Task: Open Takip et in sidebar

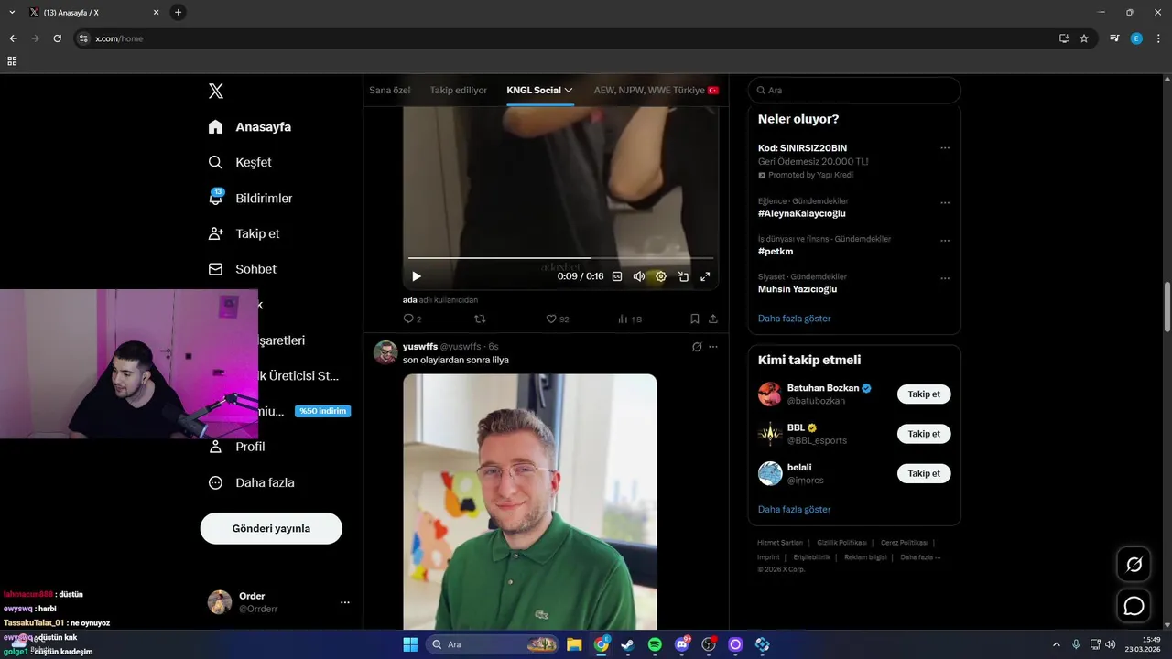Action: pyautogui.click(x=244, y=233)
